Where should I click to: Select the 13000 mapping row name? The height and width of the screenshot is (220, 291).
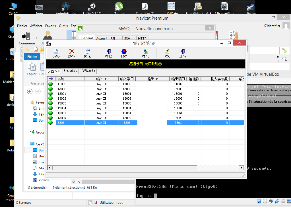[62, 89]
